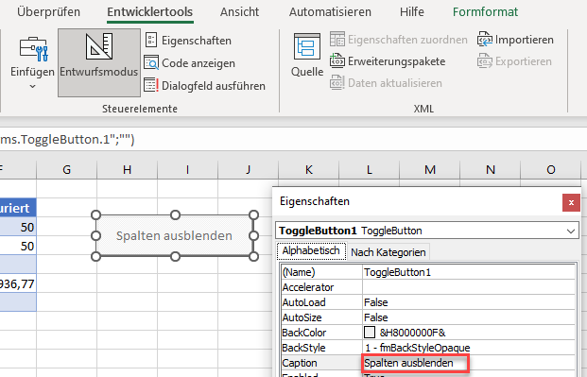Click Importieren in XML group
This screenshot has height=377, width=587.
point(515,40)
